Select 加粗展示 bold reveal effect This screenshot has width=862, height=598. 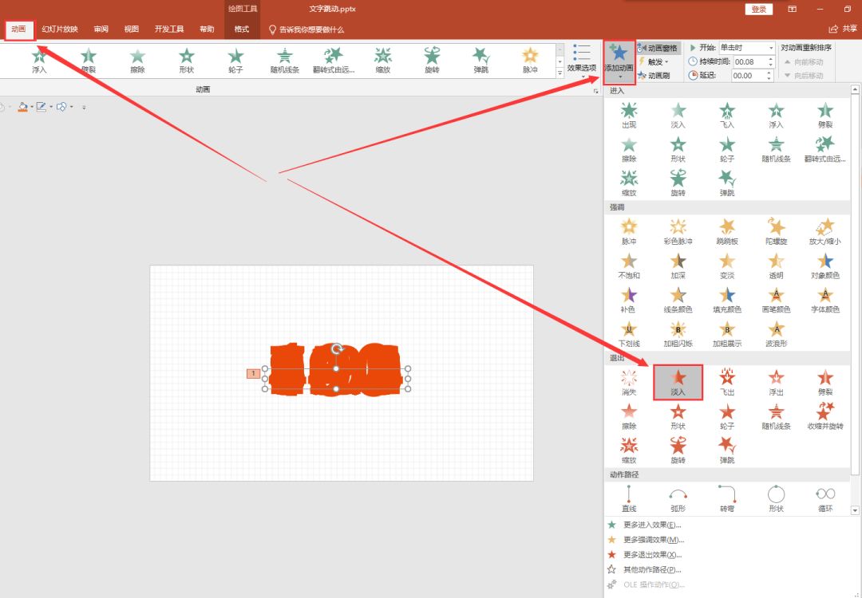pyautogui.click(x=727, y=334)
